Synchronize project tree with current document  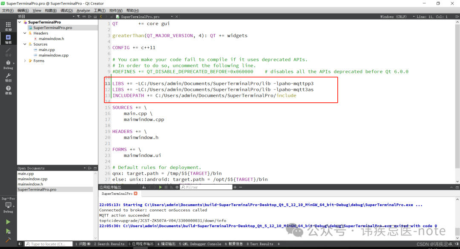tap(84, 16)
